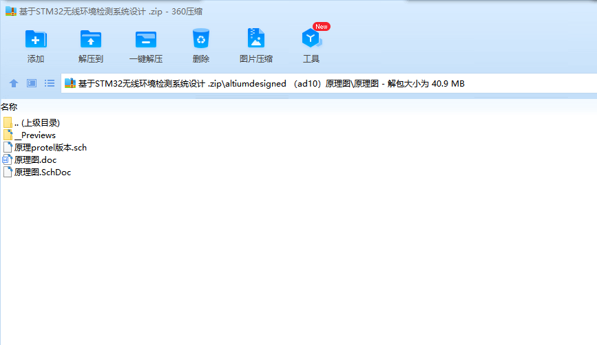Viewport: 597px width, 345px height.
Task: Click the __Previews folder icon
Action: 8,135
